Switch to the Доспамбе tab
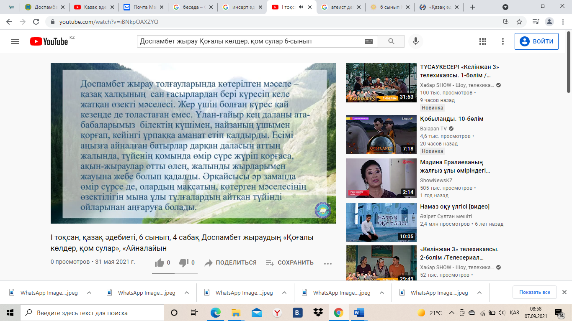Viewport: 572px width, 321px height. click(x=44, y=7)
